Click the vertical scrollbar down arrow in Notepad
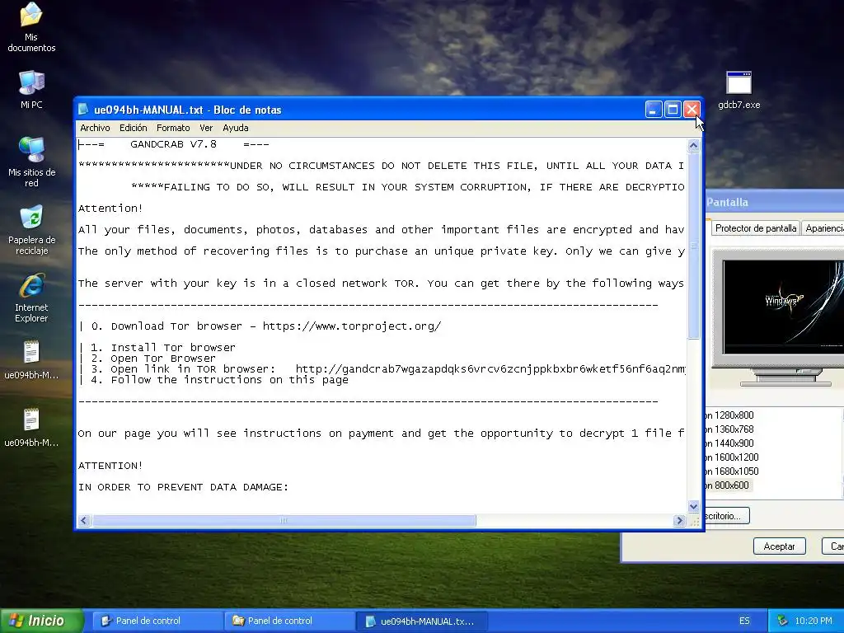Screen dimensions: 844x633 point(693,506)
